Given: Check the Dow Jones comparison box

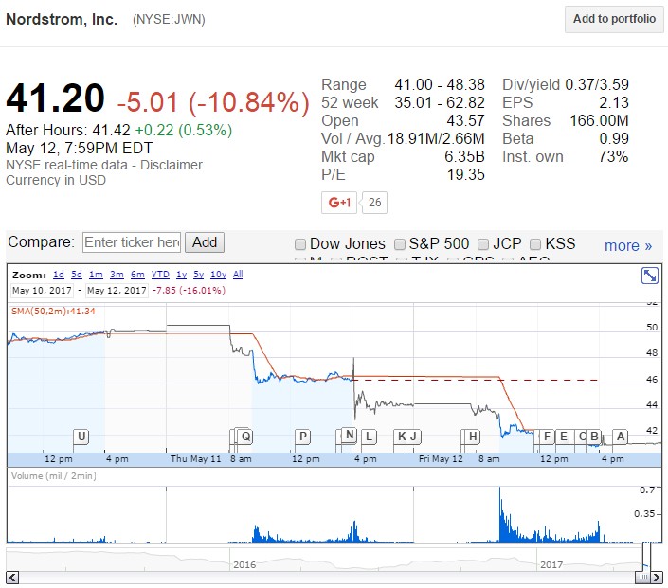Looking at the screenshot, I should [300, 244].
